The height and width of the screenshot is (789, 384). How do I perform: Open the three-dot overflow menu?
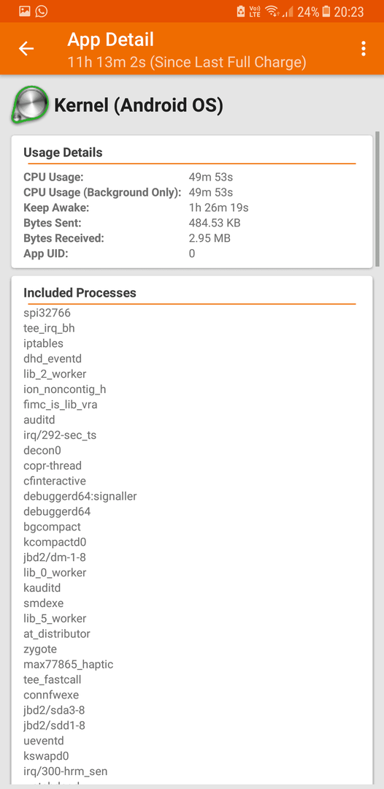point(363,48)
